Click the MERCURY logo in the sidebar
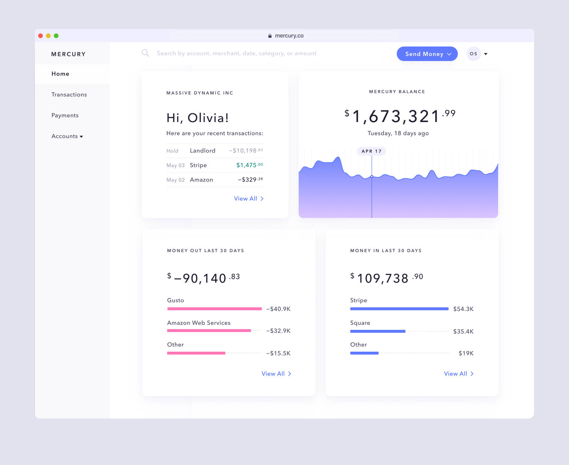 pyautogui.click(x=68, y=54)
